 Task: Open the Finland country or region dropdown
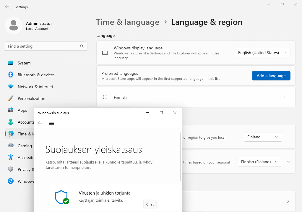pyautogui.click(x=263, y=137)
